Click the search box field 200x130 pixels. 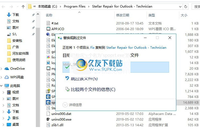tap(196, 6)
